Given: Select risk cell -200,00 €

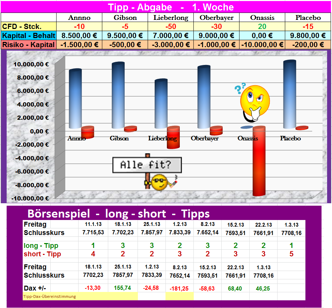Looking at the screenshot, I should [308, 45].
